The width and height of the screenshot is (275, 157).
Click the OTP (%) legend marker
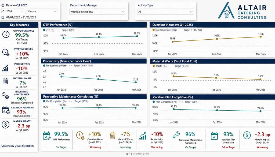pyautogui.click(x=44, y=30)
